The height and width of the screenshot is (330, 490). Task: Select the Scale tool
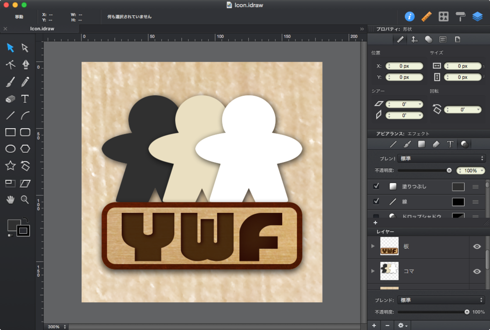click(11, 183)
